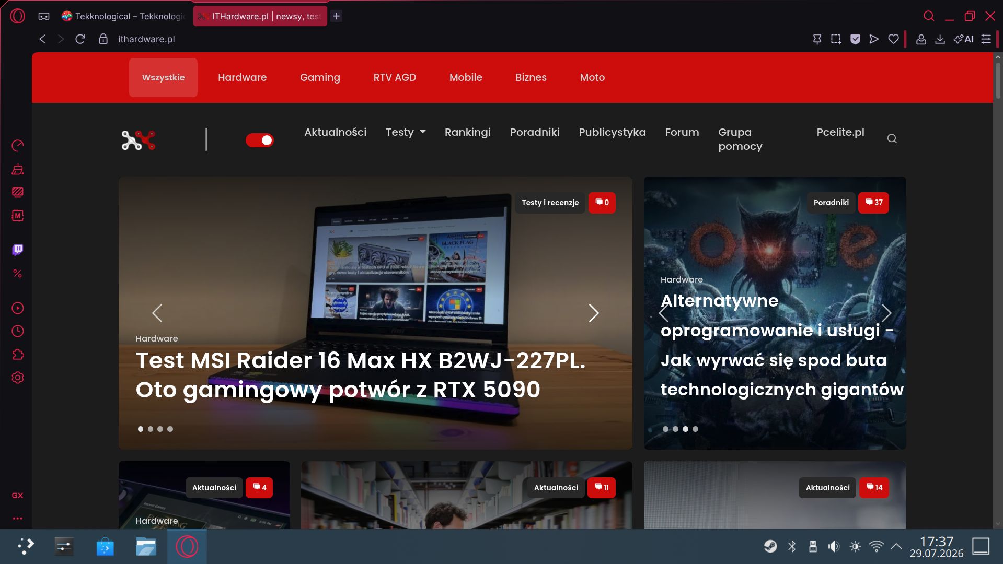This screenshot has height=564, width=1003.
Task: Open the profile account icon
Action: 921,39
